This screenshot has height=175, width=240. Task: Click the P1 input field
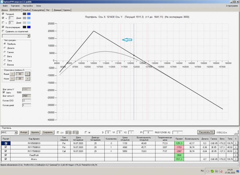pyautogui.click(x=148, y=132)
